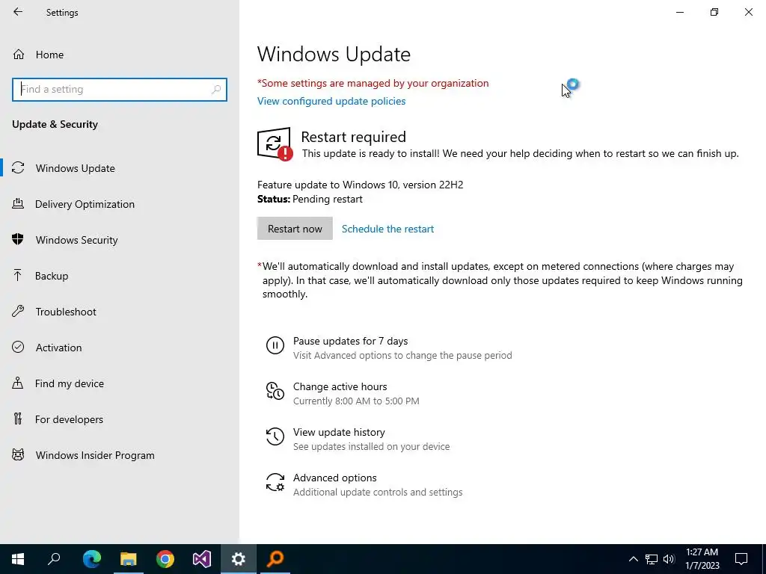Click the Restart now button
The width and height of the screenshot is (766, 574).
coord(295,229)
